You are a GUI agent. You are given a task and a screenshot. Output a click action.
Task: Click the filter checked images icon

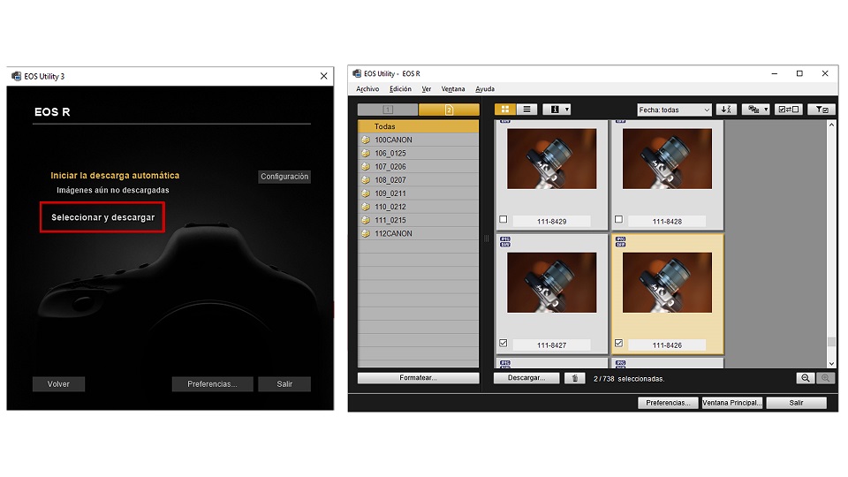[821, 110]
